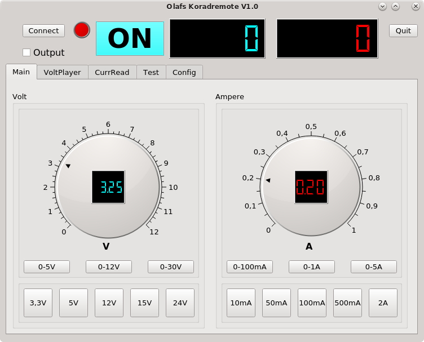This screenshot has height=342, width=424.
Task: Select the 500mA current preset
Action: [x=347, y=303]
